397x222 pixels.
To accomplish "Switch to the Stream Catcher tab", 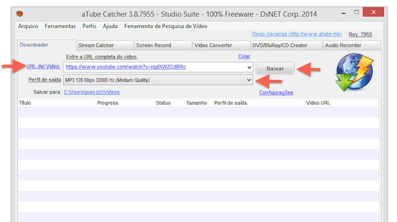I will 105,46.
